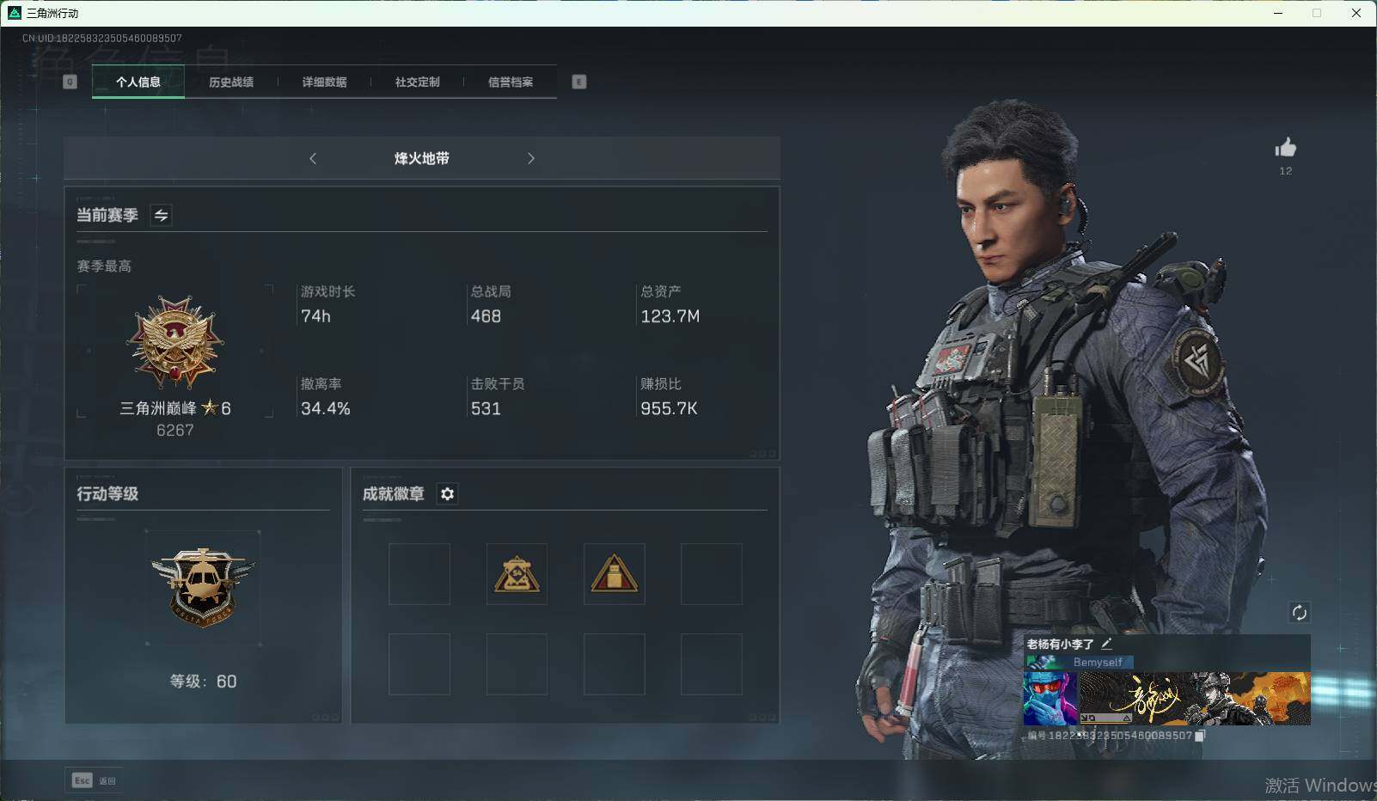The height and width of the screenshot is (801, 1377).
Task: Click the nickname 老杨有小李了
Action: 1060,644
